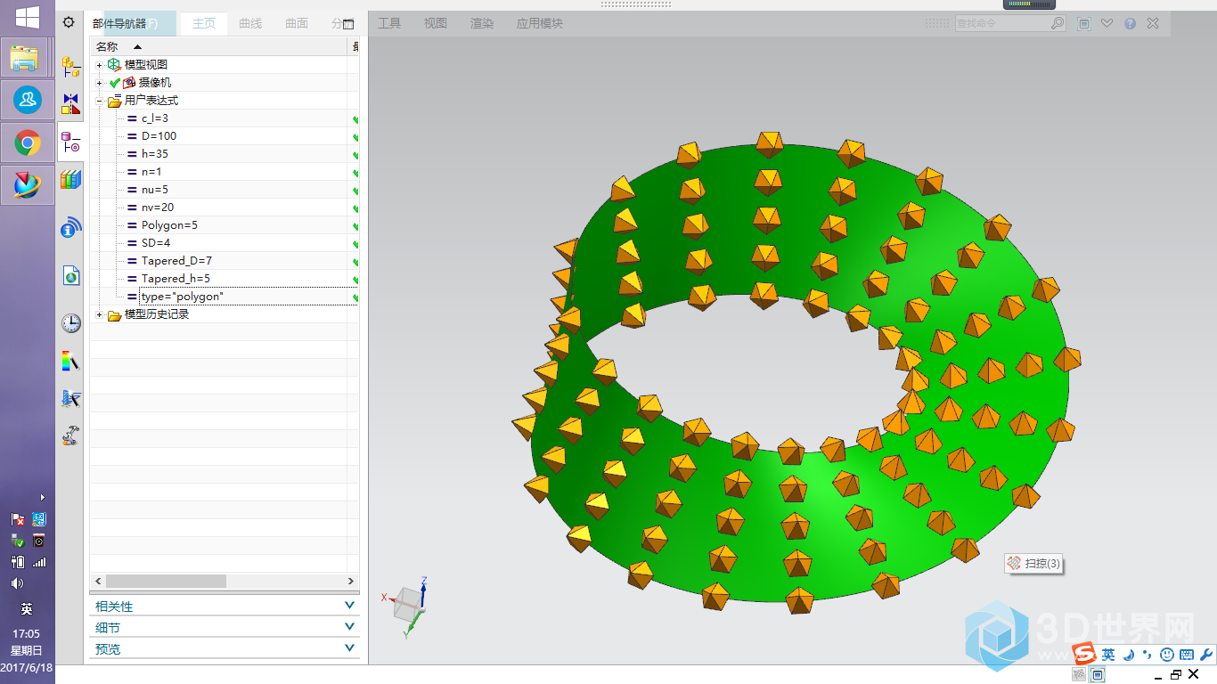Click the view triad coordinate cube
Image resolution: width=1217 pixels, height=684 pixels.
[x=411, y=605]
